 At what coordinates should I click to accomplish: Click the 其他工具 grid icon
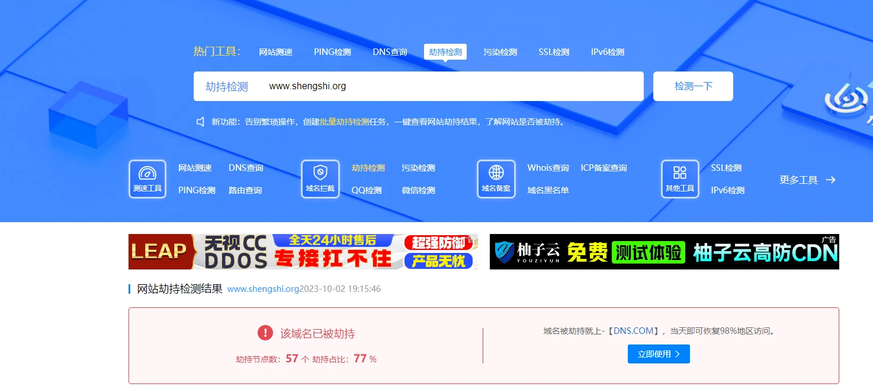click(679, 173)
